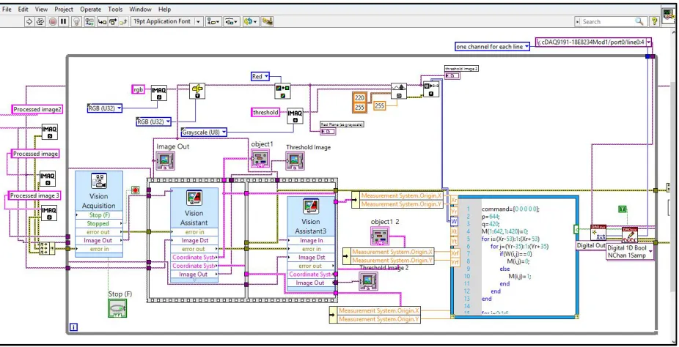Click IMAQ Create node beside threshold

296,116
